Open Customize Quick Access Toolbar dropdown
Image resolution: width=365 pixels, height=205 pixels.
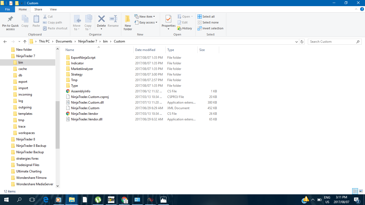coord(22,3)
